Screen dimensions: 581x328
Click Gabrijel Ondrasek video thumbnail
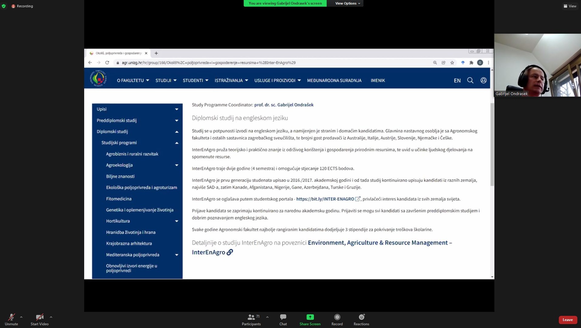pos(537,65)
